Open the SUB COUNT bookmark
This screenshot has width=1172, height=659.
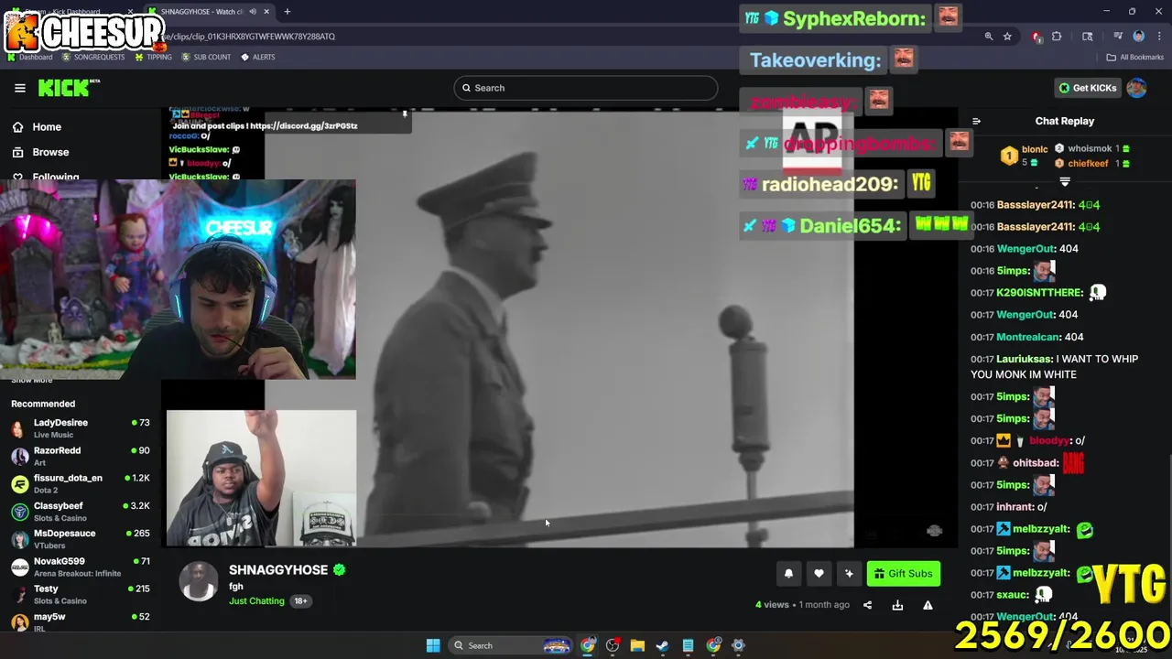pyautogui.click(x=206, y=57)
